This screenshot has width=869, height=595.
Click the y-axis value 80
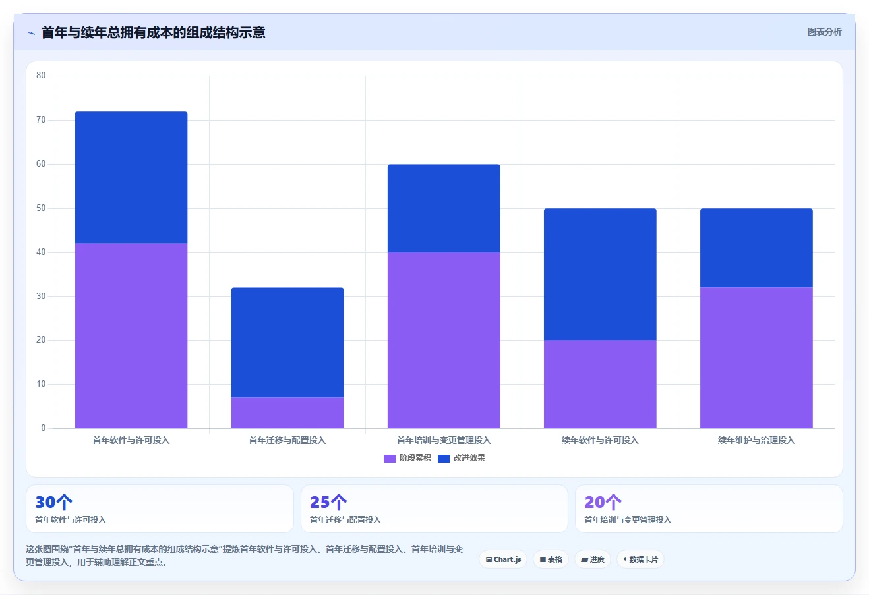[41, 76]
